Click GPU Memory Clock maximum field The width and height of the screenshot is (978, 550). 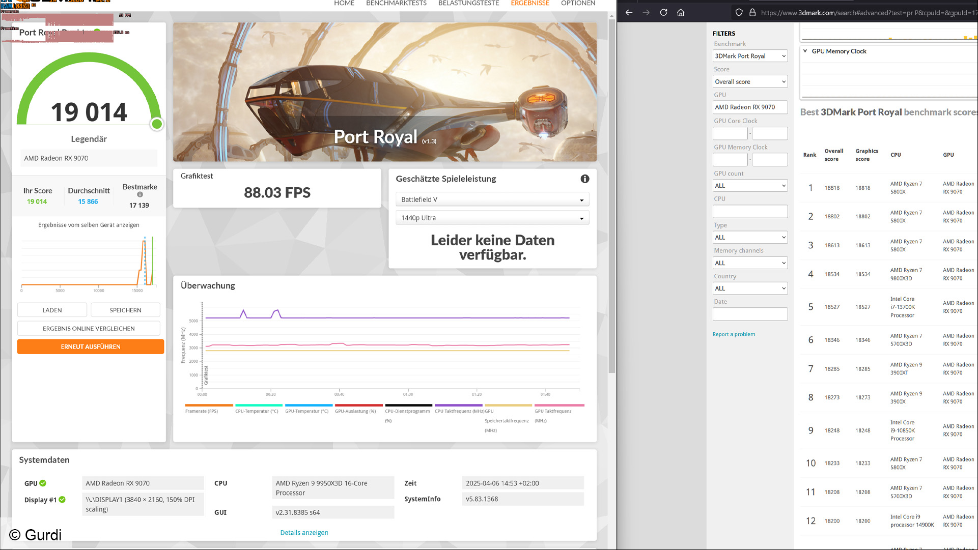click(x=770, y=160)
